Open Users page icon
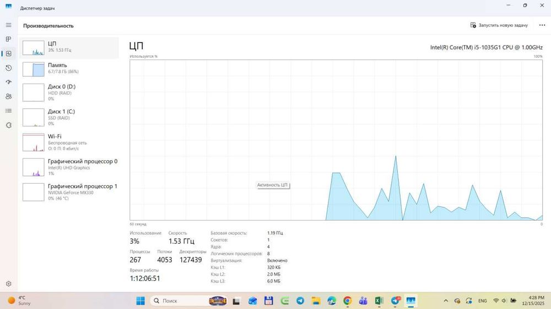 pos(8,96)
